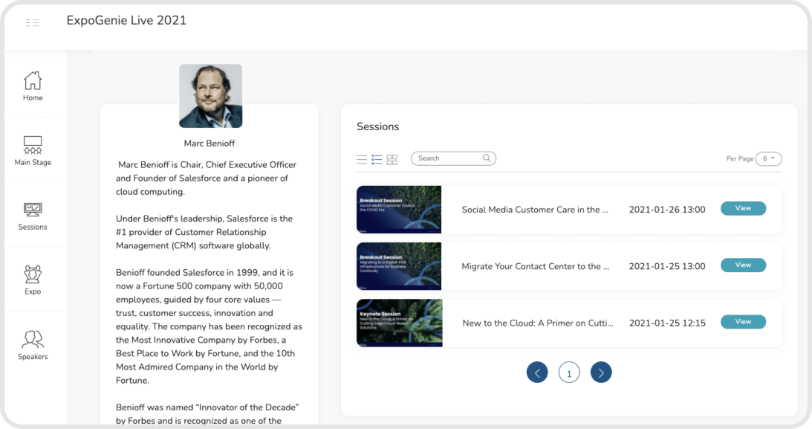Open Sessions from the sidebar
Viewport: 812px width, 429px height.
[x=33, y=216]
